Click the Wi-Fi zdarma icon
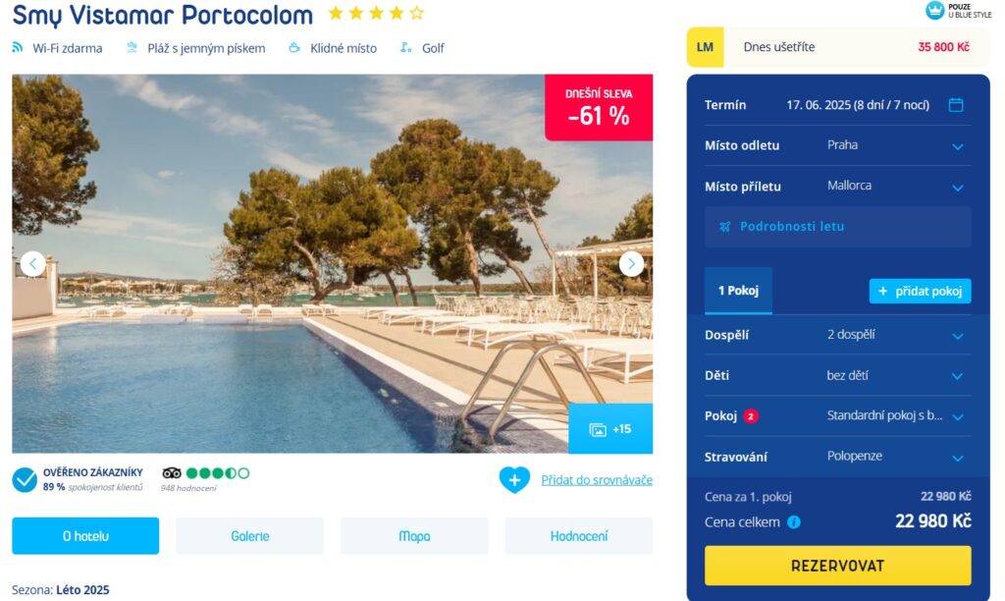1005x601 pixels. coord(18,47)
